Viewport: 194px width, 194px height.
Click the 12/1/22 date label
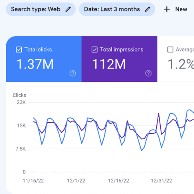point(76,181)
